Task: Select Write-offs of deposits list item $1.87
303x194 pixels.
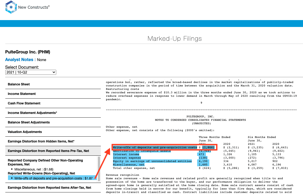Action: (x=52, y=178)
